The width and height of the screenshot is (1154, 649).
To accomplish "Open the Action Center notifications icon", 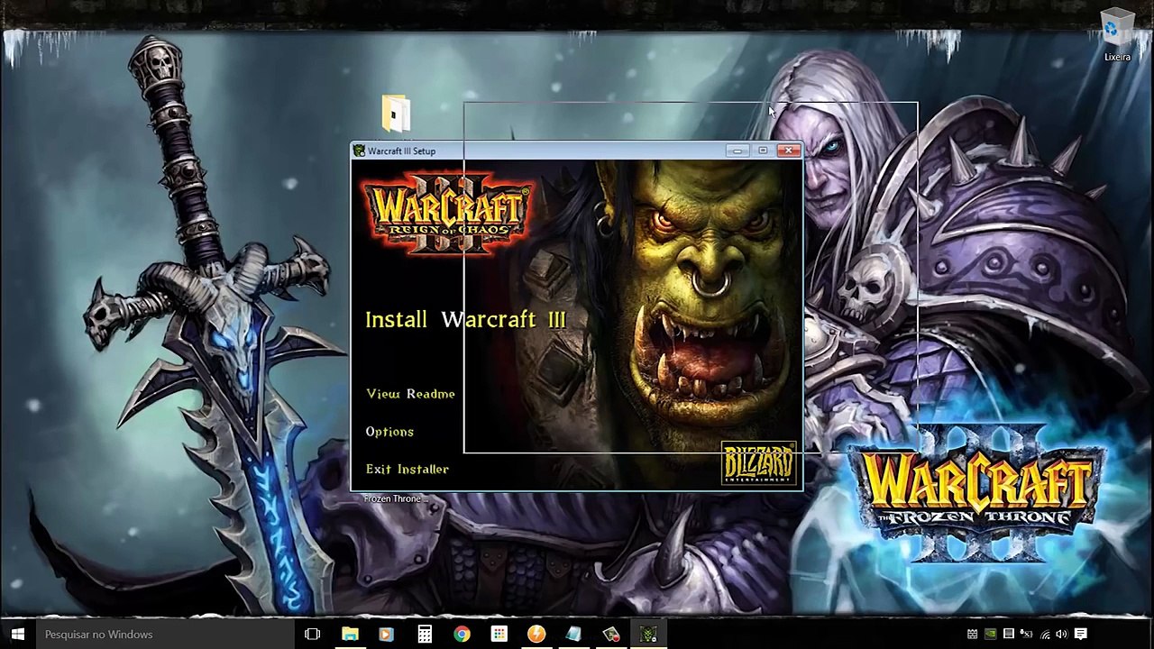I will pos(1080,634).
